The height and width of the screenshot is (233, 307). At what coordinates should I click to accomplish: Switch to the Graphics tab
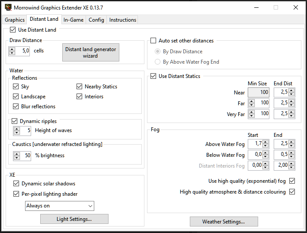point(15,20)
